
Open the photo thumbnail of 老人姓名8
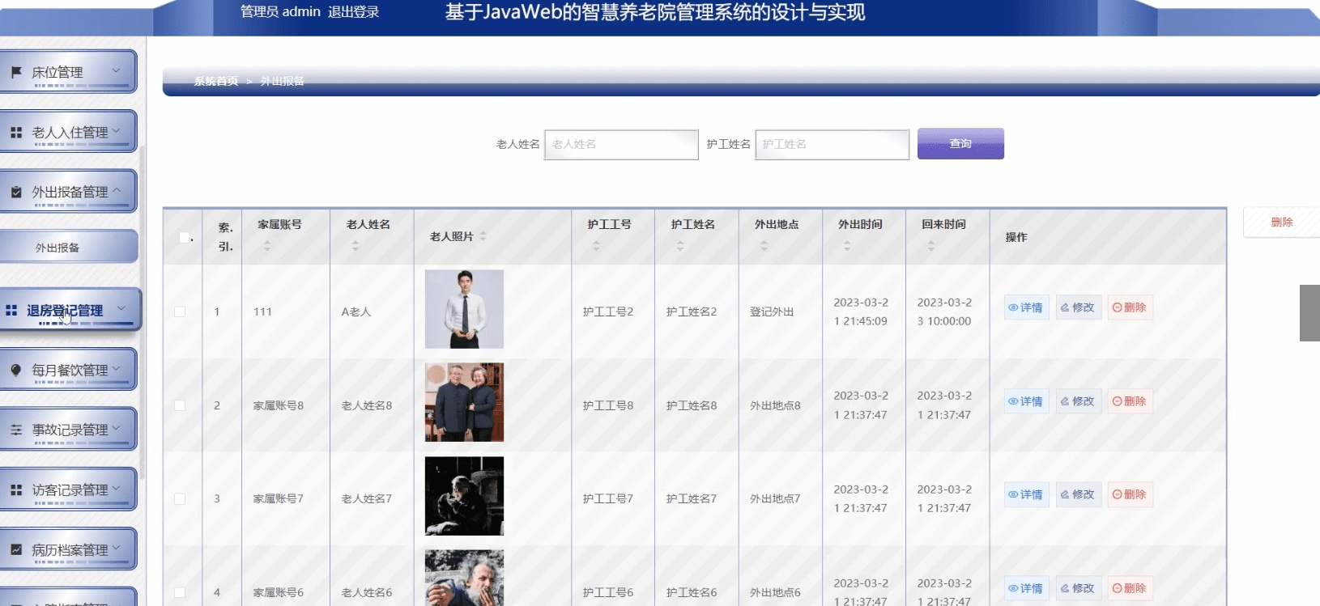point(464,402)
